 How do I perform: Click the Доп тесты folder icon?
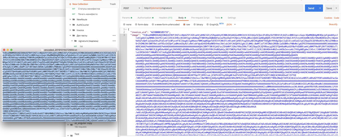[x=74, y=36]
